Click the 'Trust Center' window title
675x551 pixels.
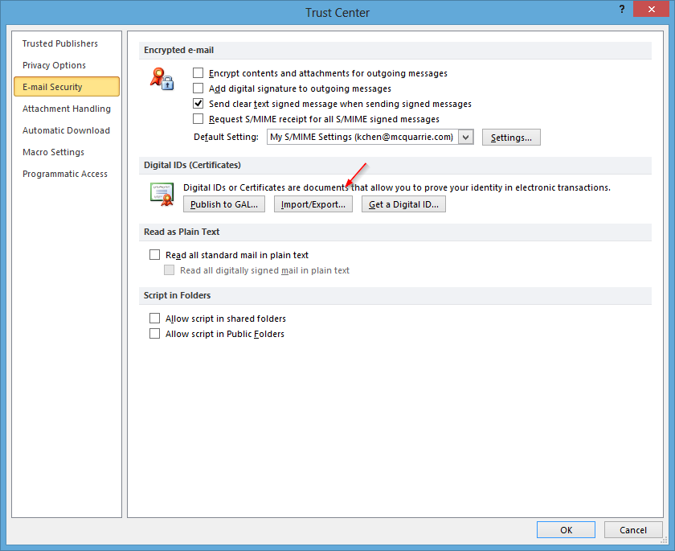337,13
